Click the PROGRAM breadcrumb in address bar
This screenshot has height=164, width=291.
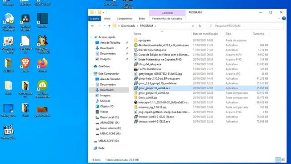146,26
